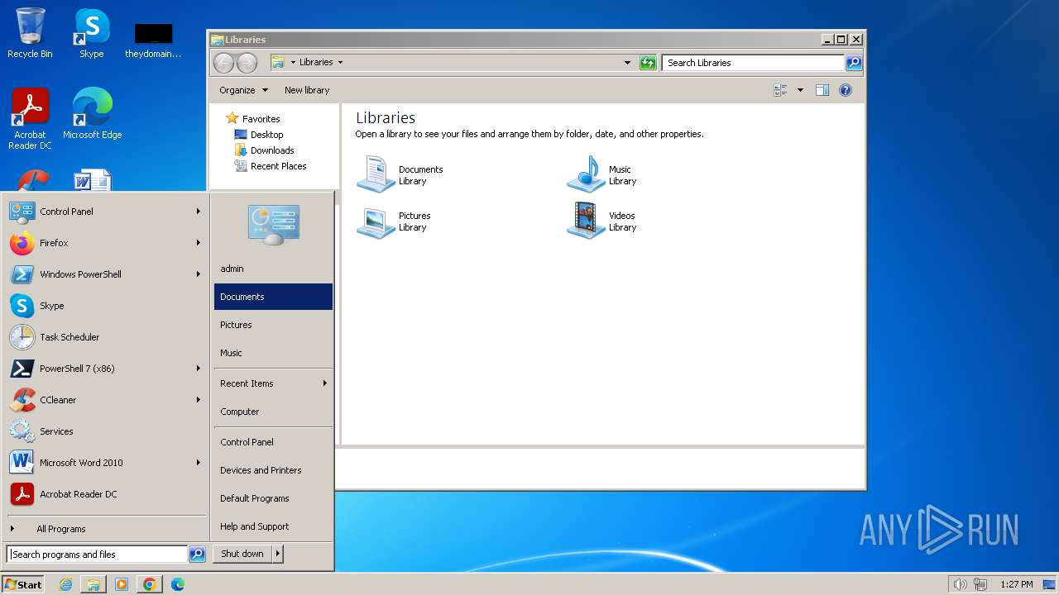This screenshot has width=1059, height=595.
Task: Expand the Microsoft Word 2010 jump list arrow
Action: [x=199, y=463]
